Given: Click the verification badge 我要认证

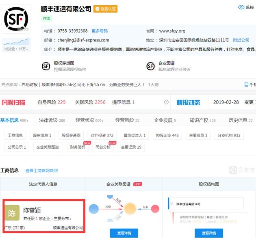Looking at the screenshot, I should coord(106,9).
